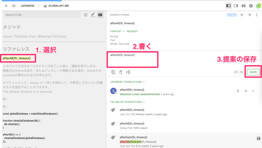The width and height of the screenshot is (262, 148).
Task: Click the Japanese breadcrumb link
Action: [x=28, y=6]
